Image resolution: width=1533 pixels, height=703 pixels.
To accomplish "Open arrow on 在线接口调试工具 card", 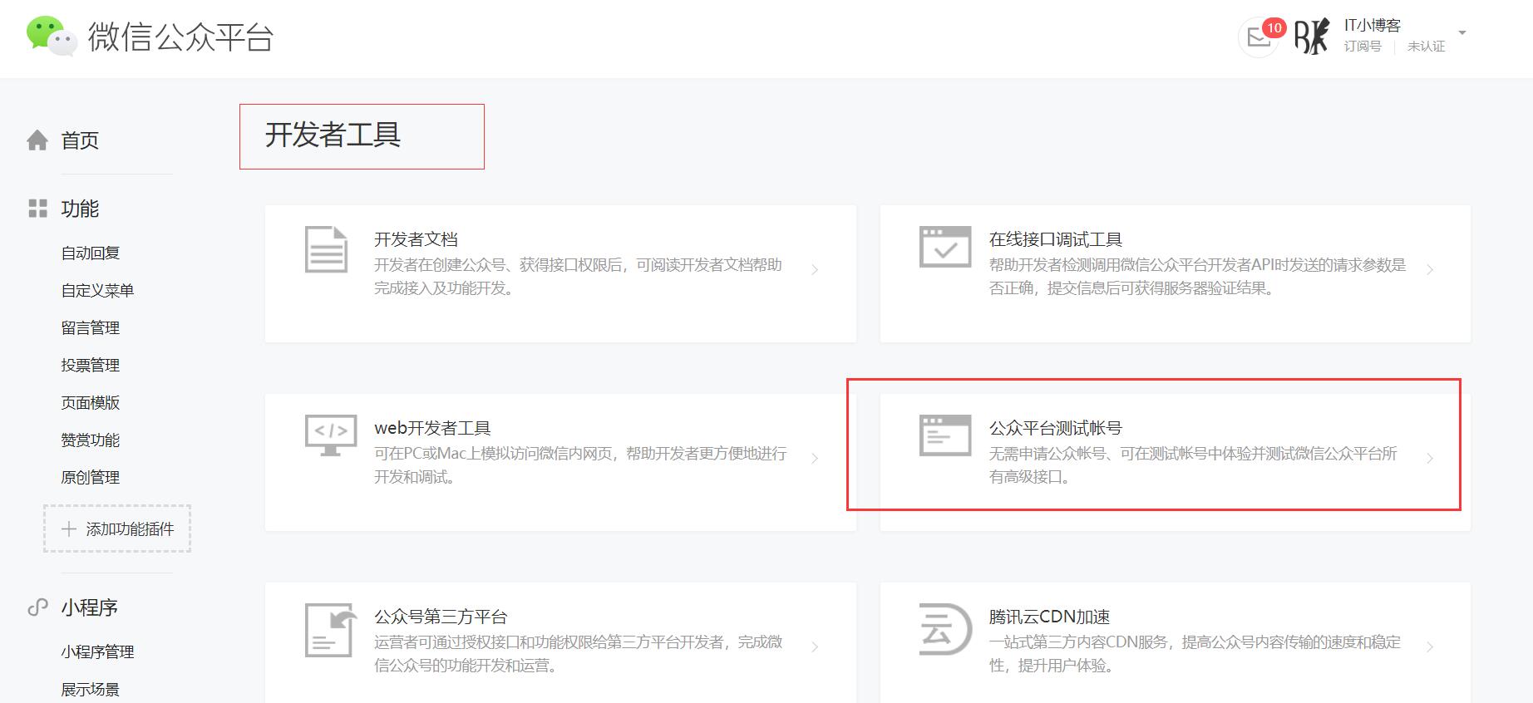I will tap(1430, 269).
